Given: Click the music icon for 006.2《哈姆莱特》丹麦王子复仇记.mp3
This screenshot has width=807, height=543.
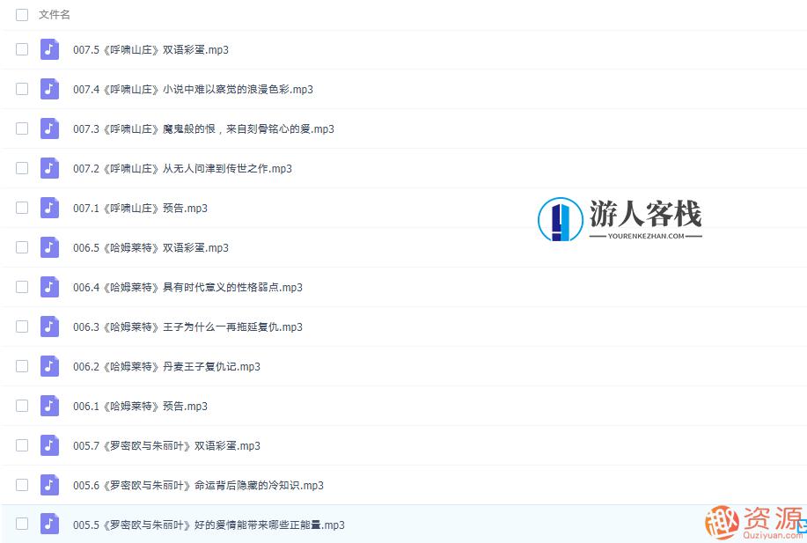Looking at the screenshot, I should point(49,366).
